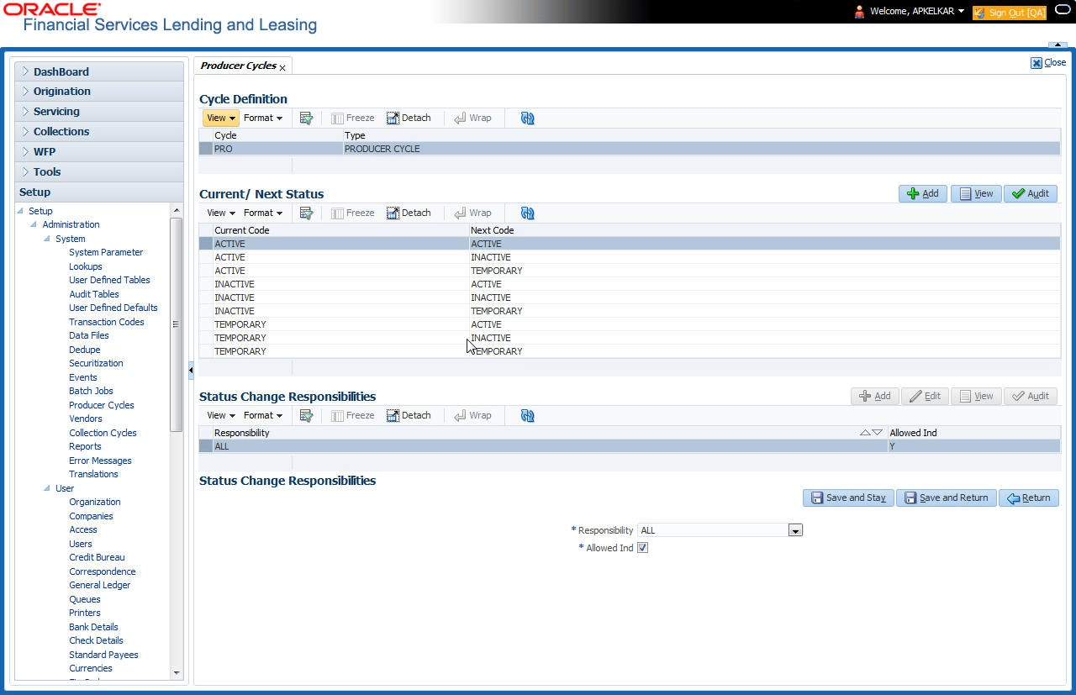The height and width of the screenshot is (695, 1076).
Task: Click the Sign Out link
Action: pyautogui.click(x=1010, y=13)
